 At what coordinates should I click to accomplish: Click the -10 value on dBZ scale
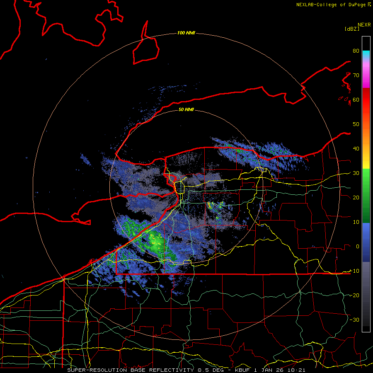pyautogui.click(x=354, y=271)
